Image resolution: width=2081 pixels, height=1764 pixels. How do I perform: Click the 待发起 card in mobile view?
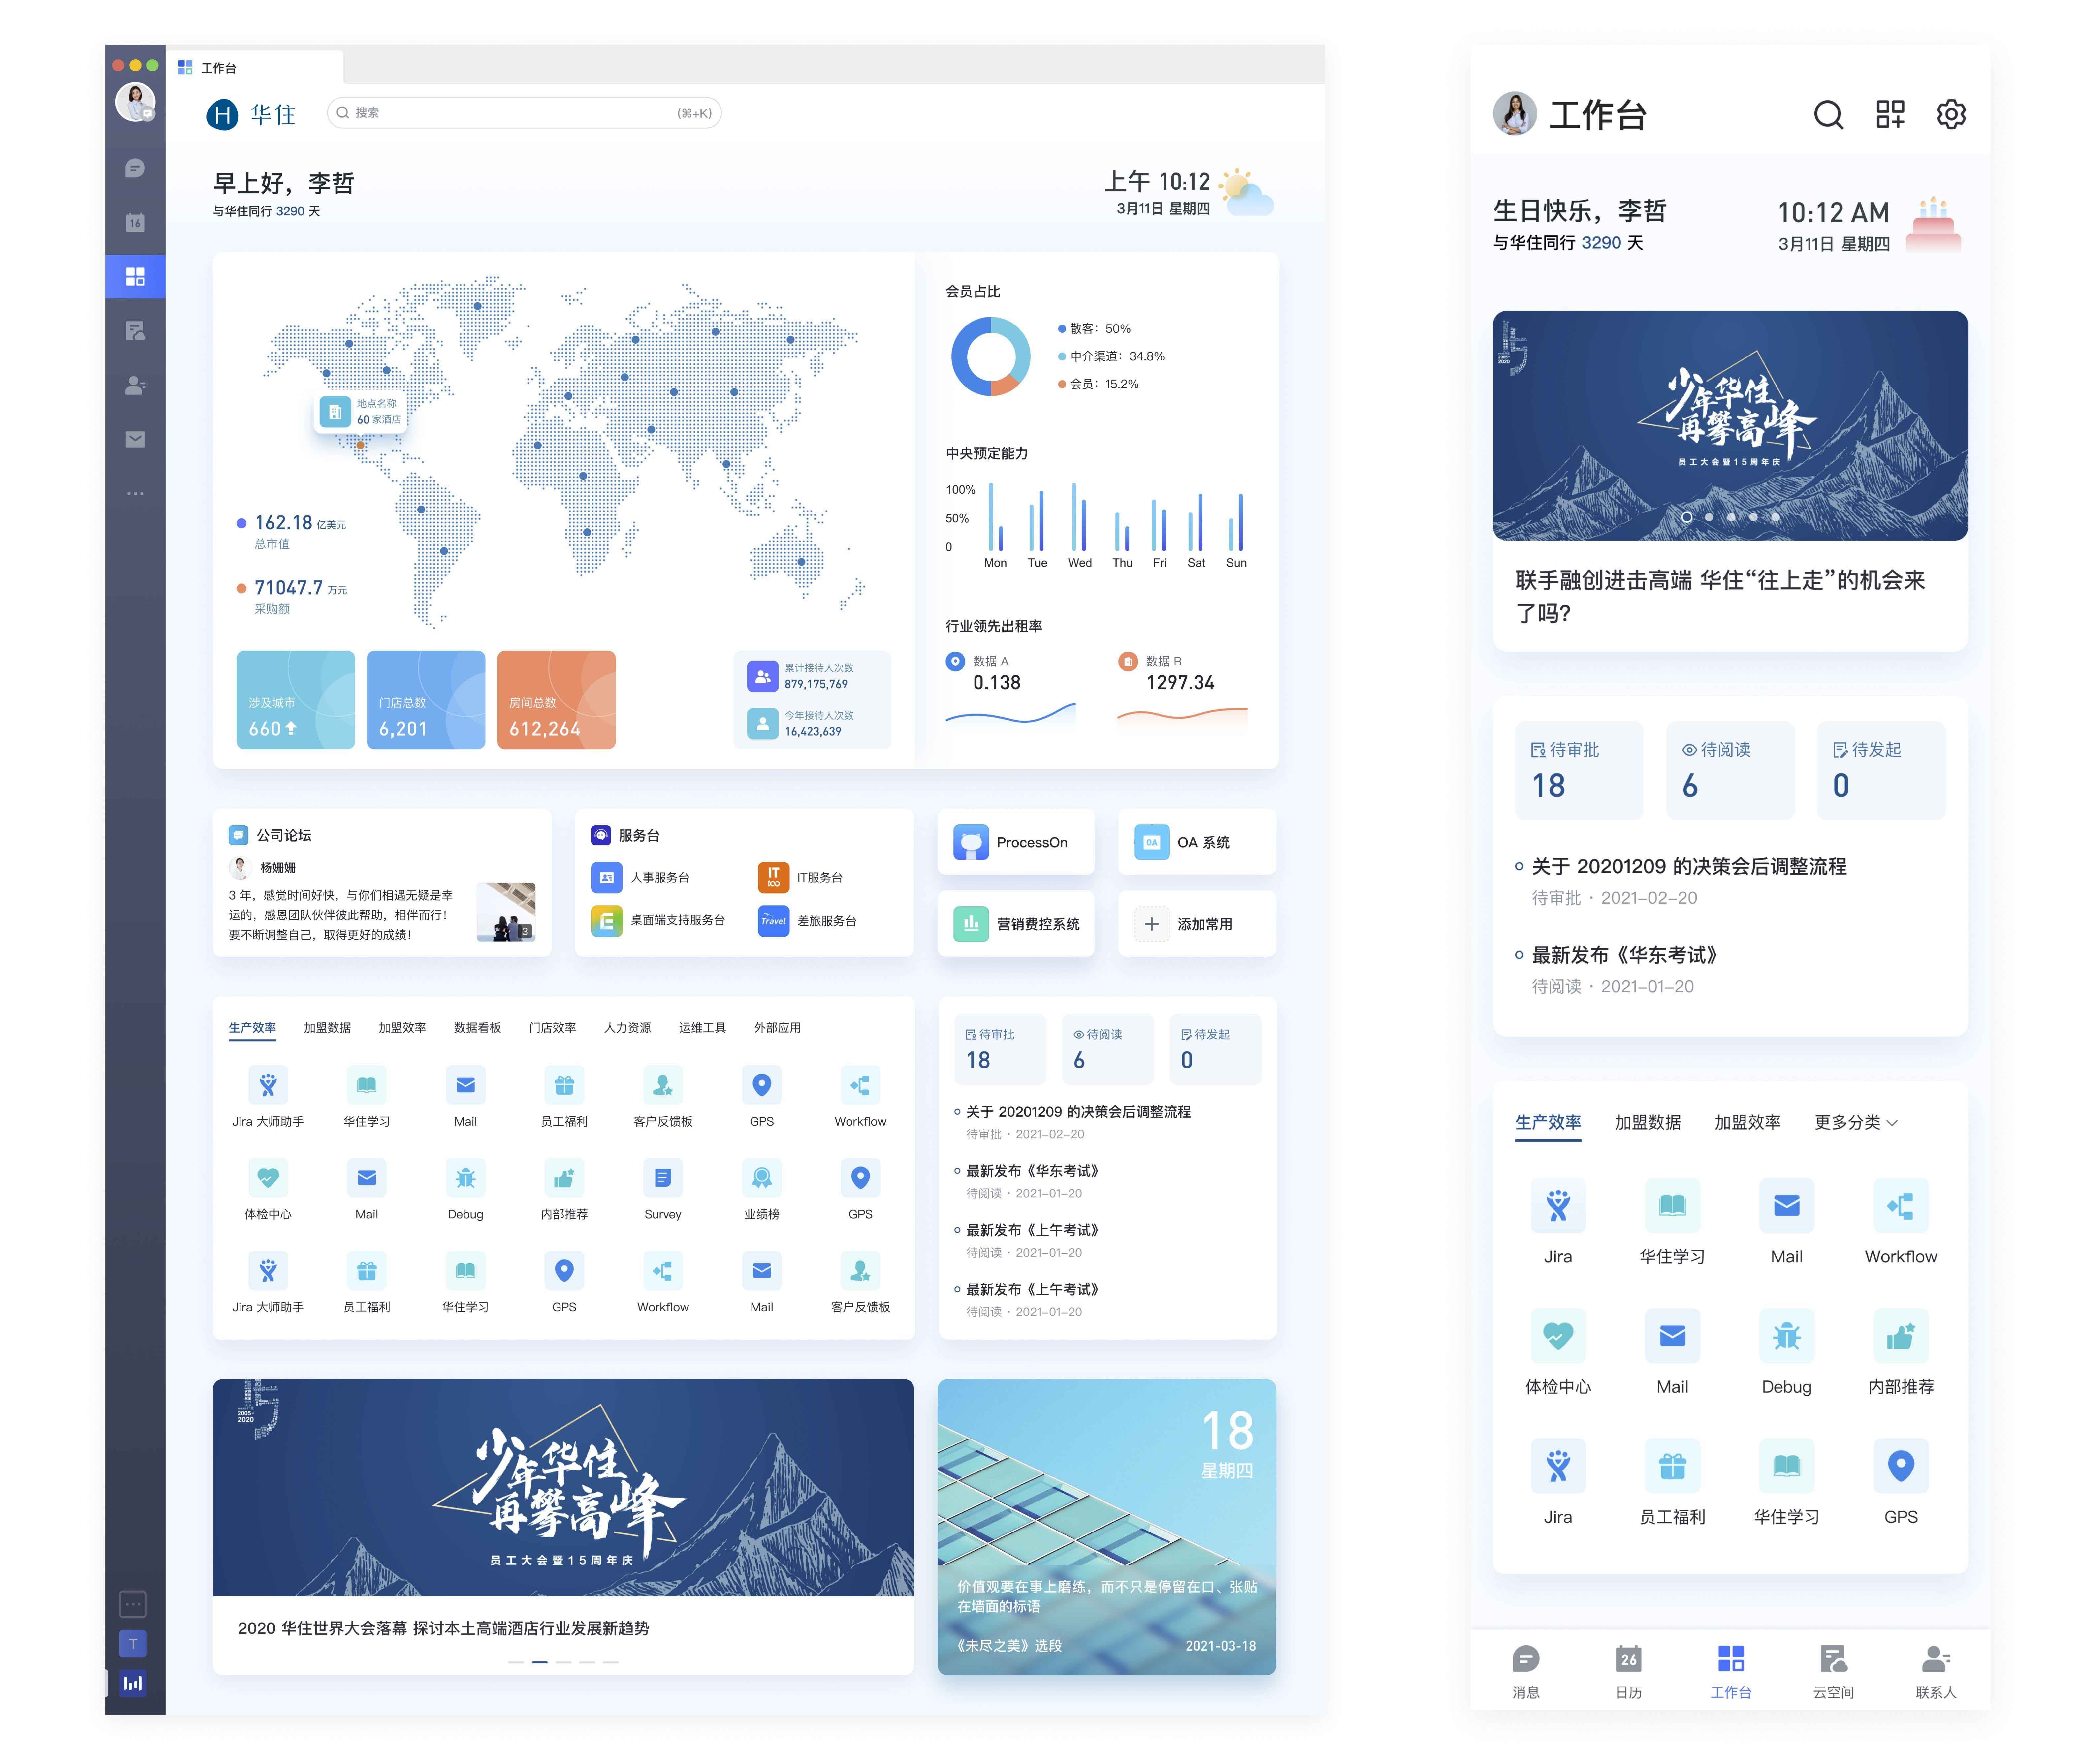coord(1881,771)
